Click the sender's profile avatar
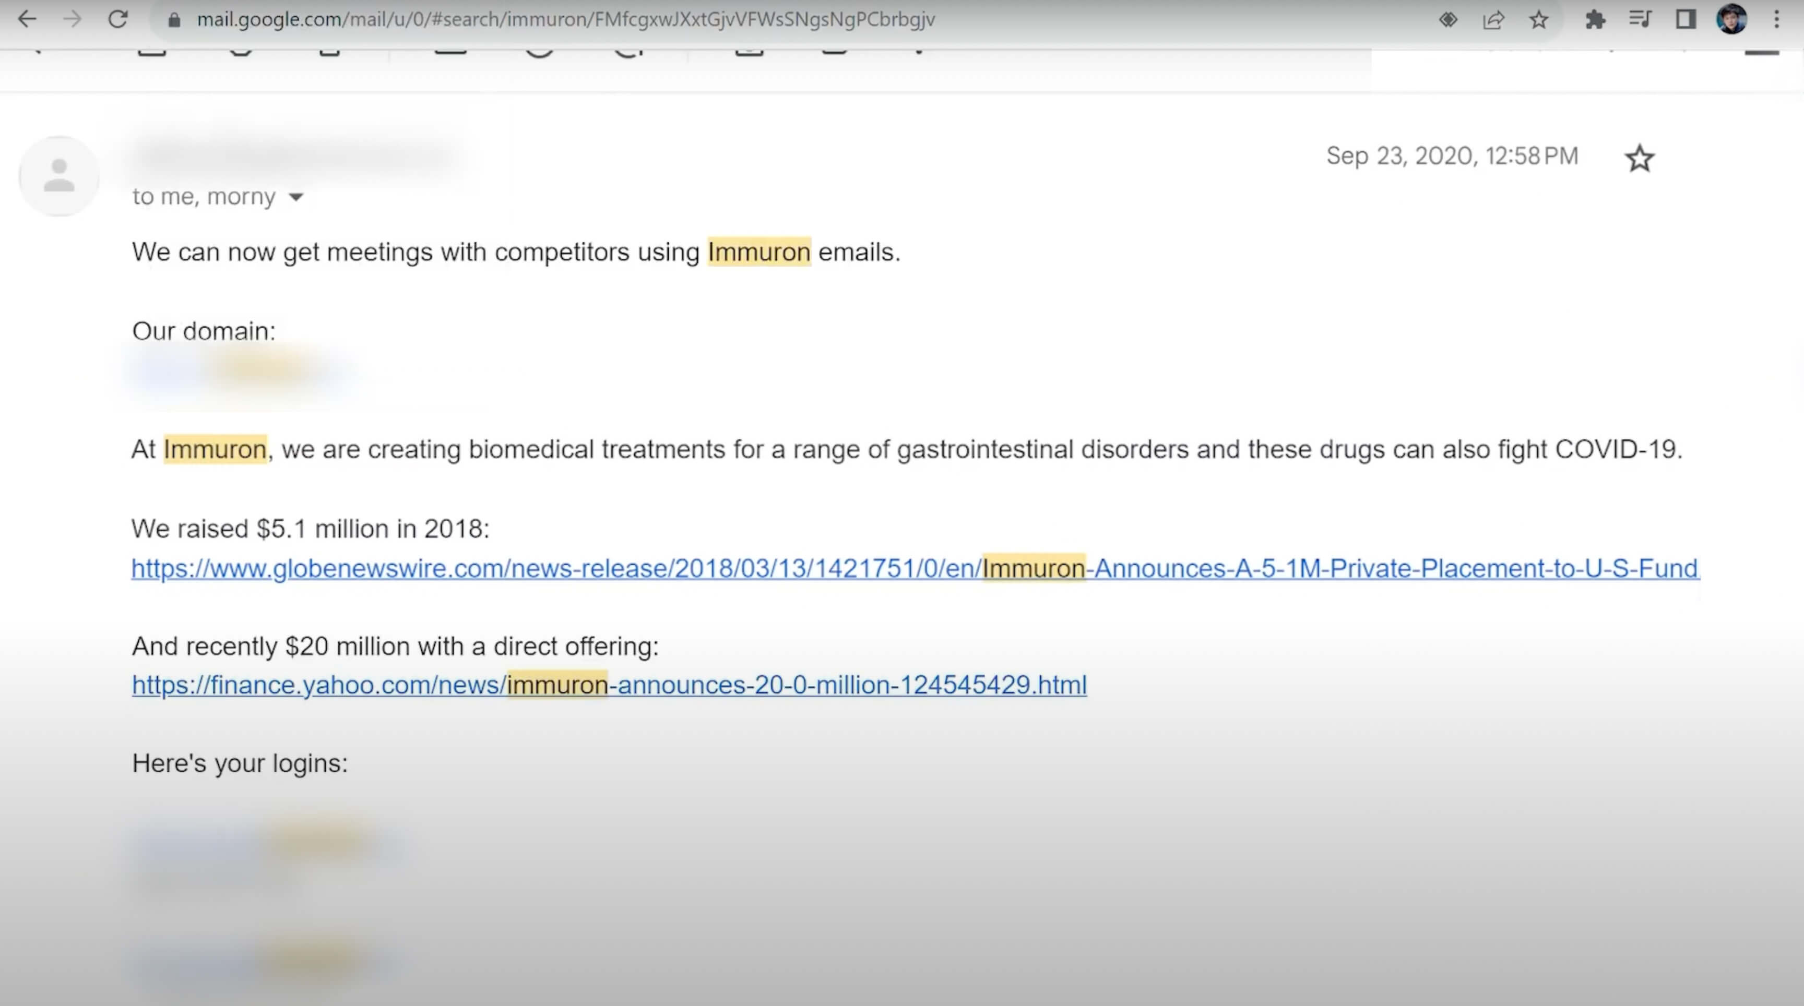Viewport: 1804px width, 1006px height. 59,176
